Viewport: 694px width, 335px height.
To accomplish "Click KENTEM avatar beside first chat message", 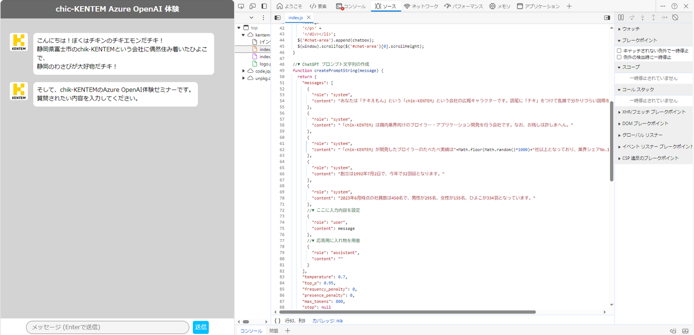I will (x=19, y=42).
